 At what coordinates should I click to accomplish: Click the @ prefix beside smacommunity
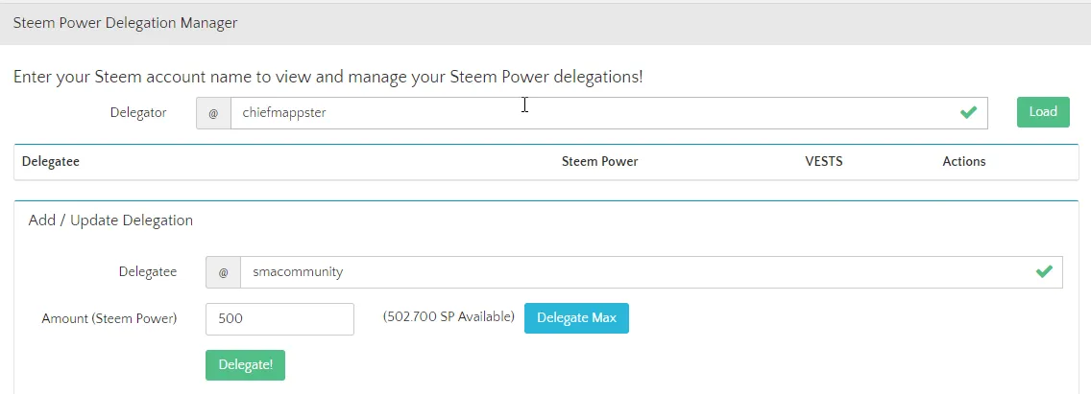click(x=224, y=271)
